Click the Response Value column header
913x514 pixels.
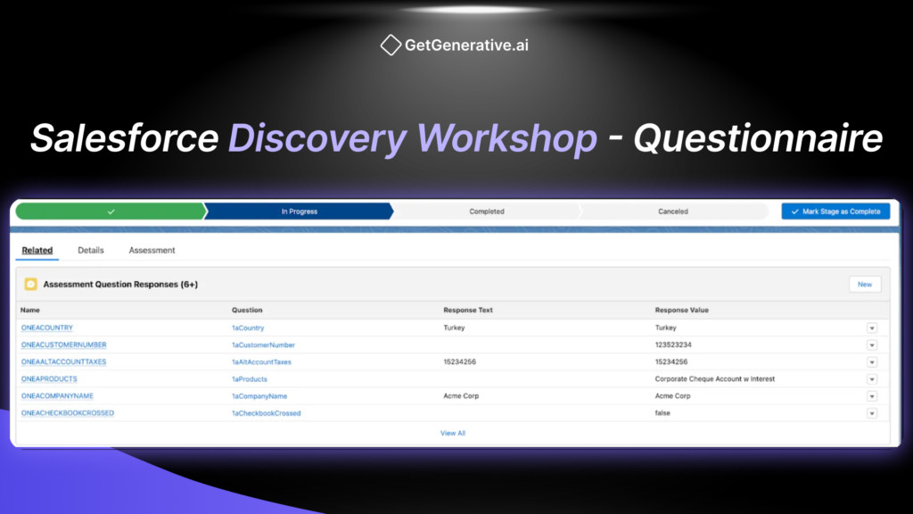pos(682,310)
